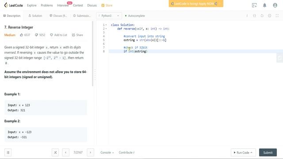The width and height of the screenshot is (283, 159).
Task: Show editor info icon
Action: click(x=247, y=16)
